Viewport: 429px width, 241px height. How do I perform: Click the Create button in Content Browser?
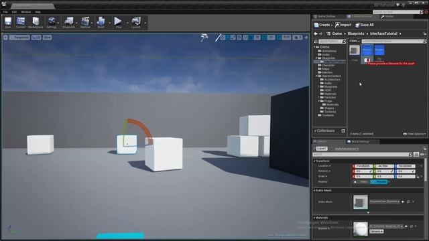[323, 25]
